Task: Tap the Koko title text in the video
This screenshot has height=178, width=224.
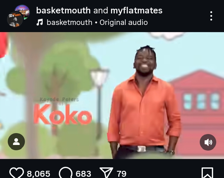Action: (x=63, y=114)
